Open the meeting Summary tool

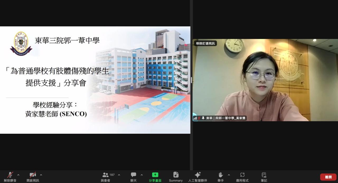pos(176,177)
